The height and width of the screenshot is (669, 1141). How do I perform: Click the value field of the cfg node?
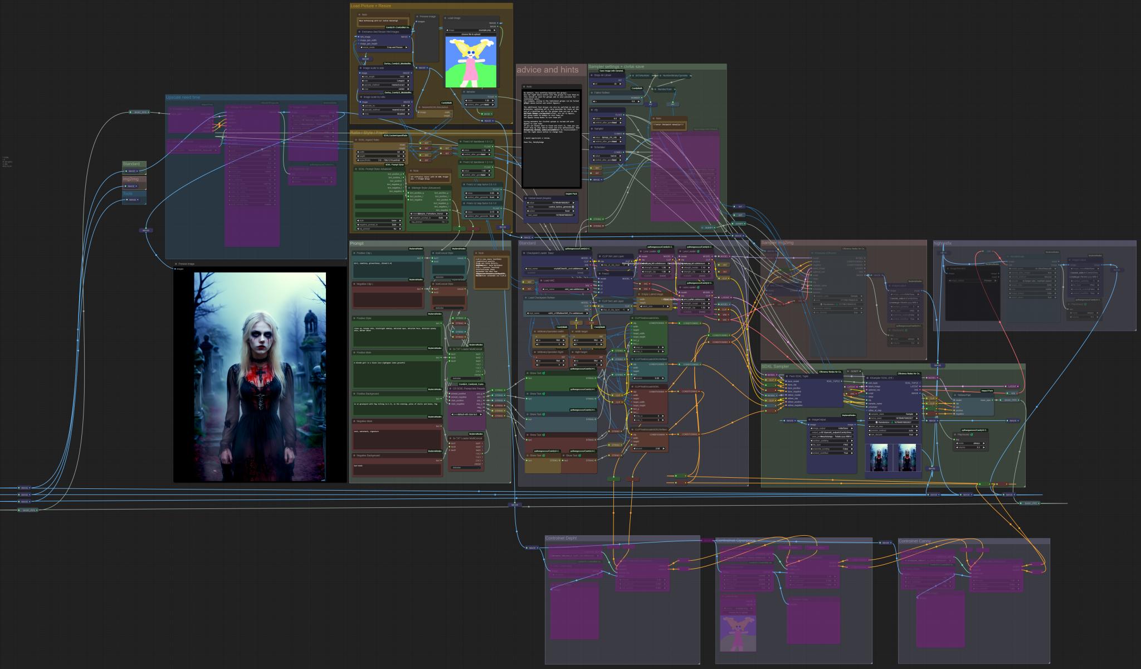click(608, 119)
